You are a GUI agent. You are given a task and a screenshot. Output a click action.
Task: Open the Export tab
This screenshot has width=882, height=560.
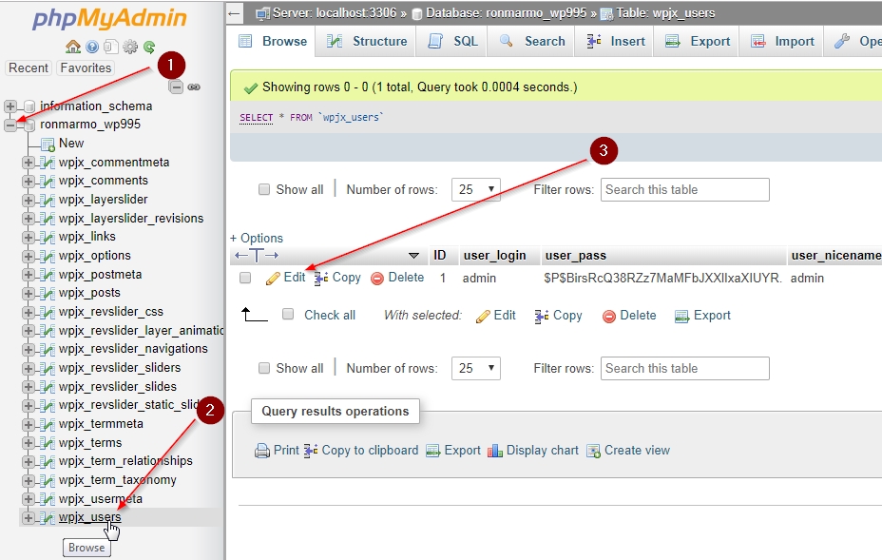click(698, 41)
